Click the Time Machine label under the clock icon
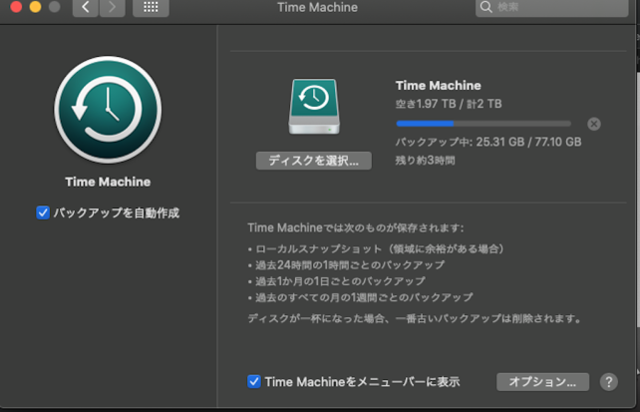 click(108, 182)
